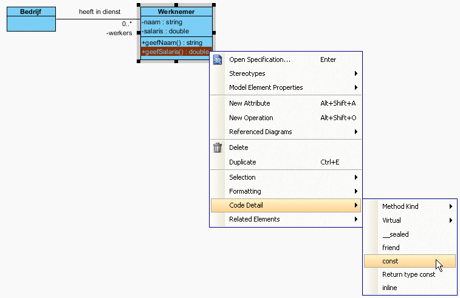Click the 'heeft in dienst' association label
The image size is (460, 298).
[100, 12]
